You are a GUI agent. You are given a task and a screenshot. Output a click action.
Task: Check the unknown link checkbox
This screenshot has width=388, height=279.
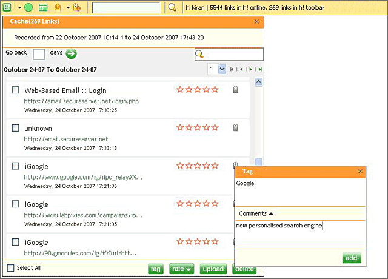tap(15, 128)
